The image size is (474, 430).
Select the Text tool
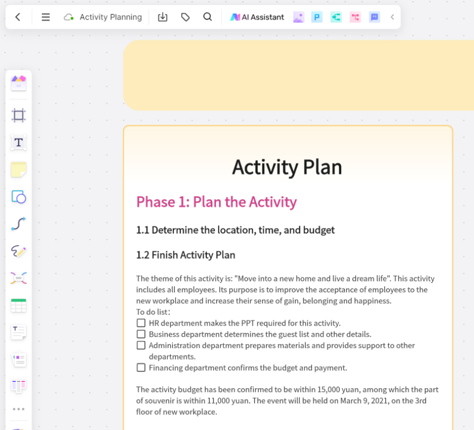(x=19, y=142)
